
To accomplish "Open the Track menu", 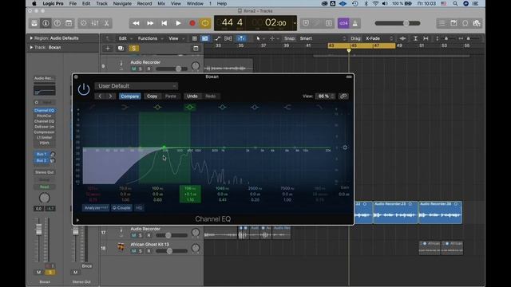I will tap(101, 3).
